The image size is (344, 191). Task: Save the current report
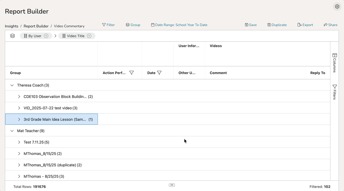tap(251, 25)
